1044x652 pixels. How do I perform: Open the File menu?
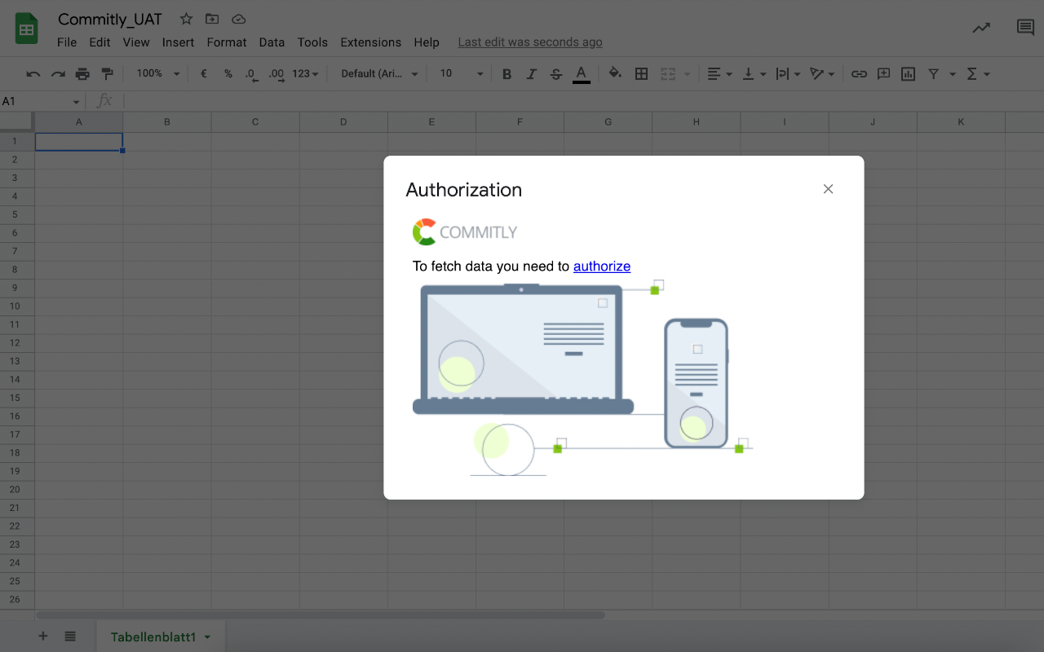tap(67, 42)
